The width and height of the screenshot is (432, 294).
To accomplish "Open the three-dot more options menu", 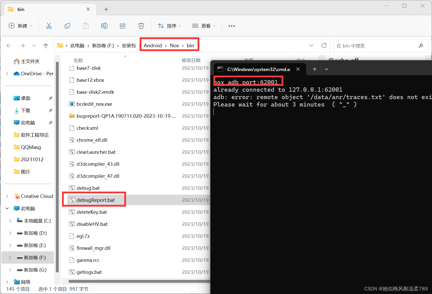I will pos(232,26).
